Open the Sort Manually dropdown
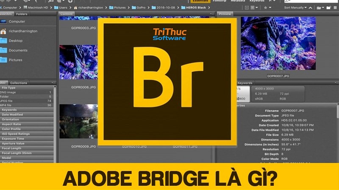339x190 pixels. tap(295, 8)
